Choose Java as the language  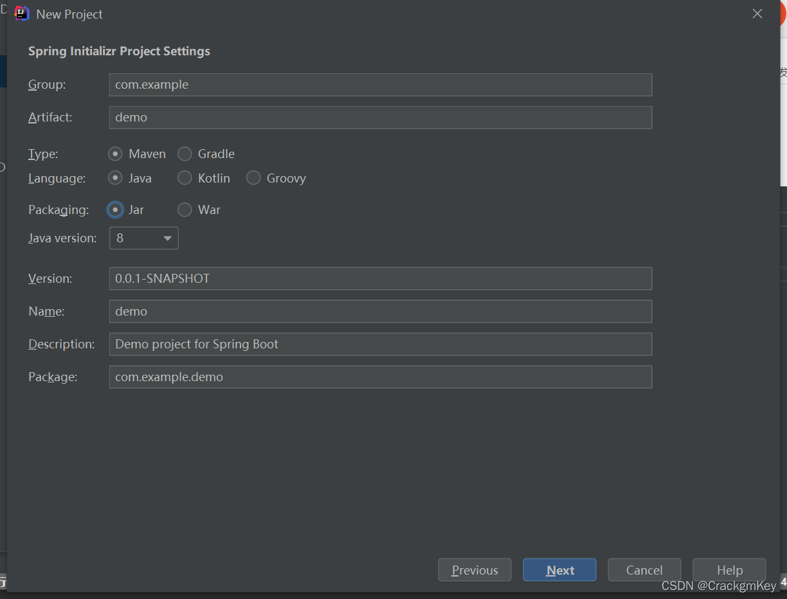coord(130,178)
